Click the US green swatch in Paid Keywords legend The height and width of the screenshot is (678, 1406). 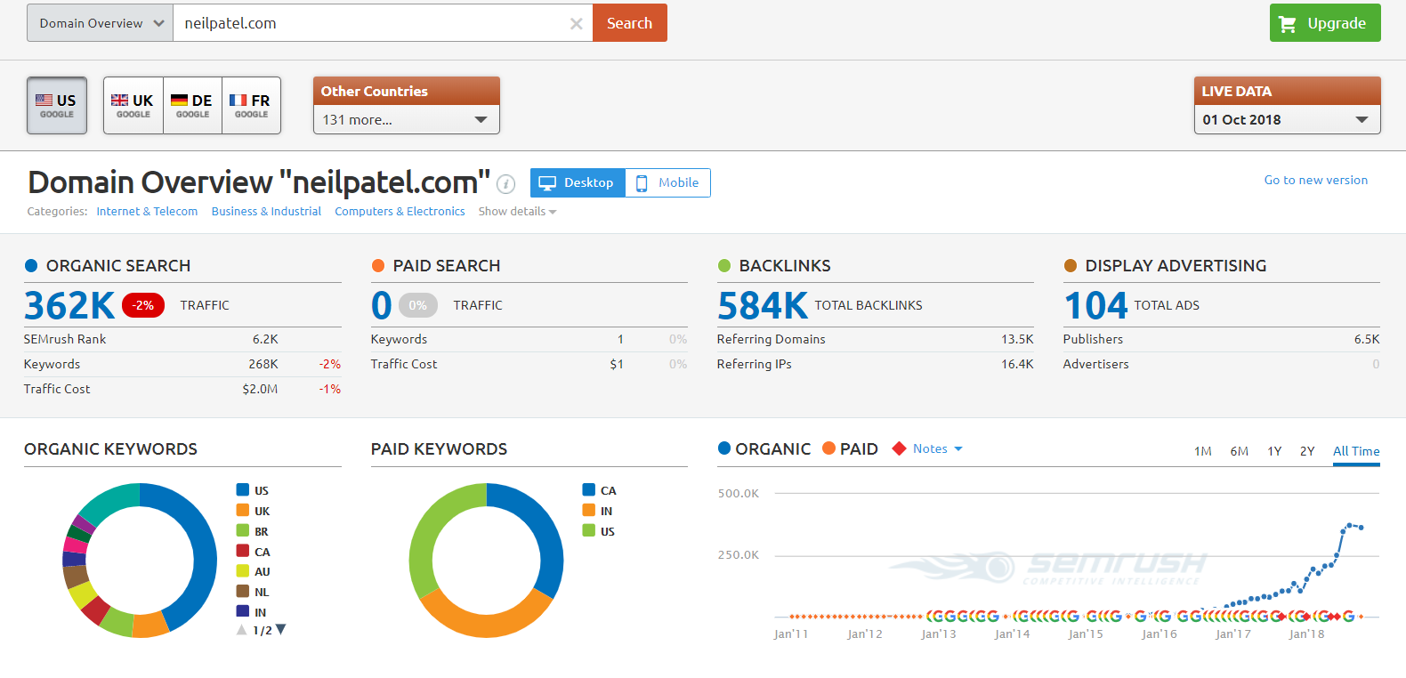click(588, 530)
